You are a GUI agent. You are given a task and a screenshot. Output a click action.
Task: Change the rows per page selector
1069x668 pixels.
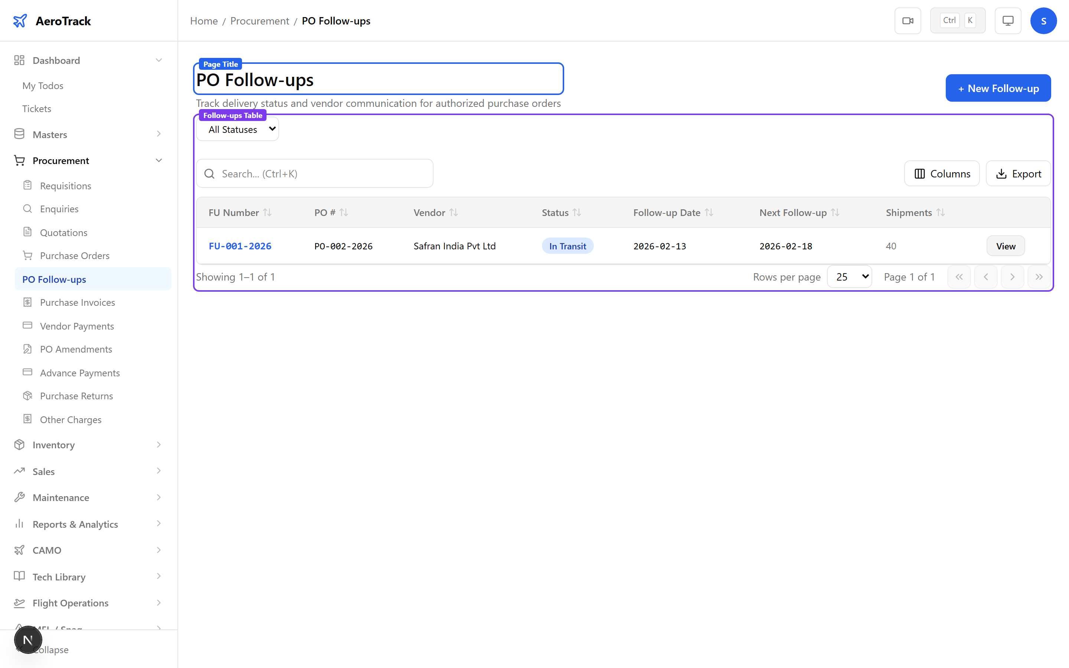coord(849,276)
